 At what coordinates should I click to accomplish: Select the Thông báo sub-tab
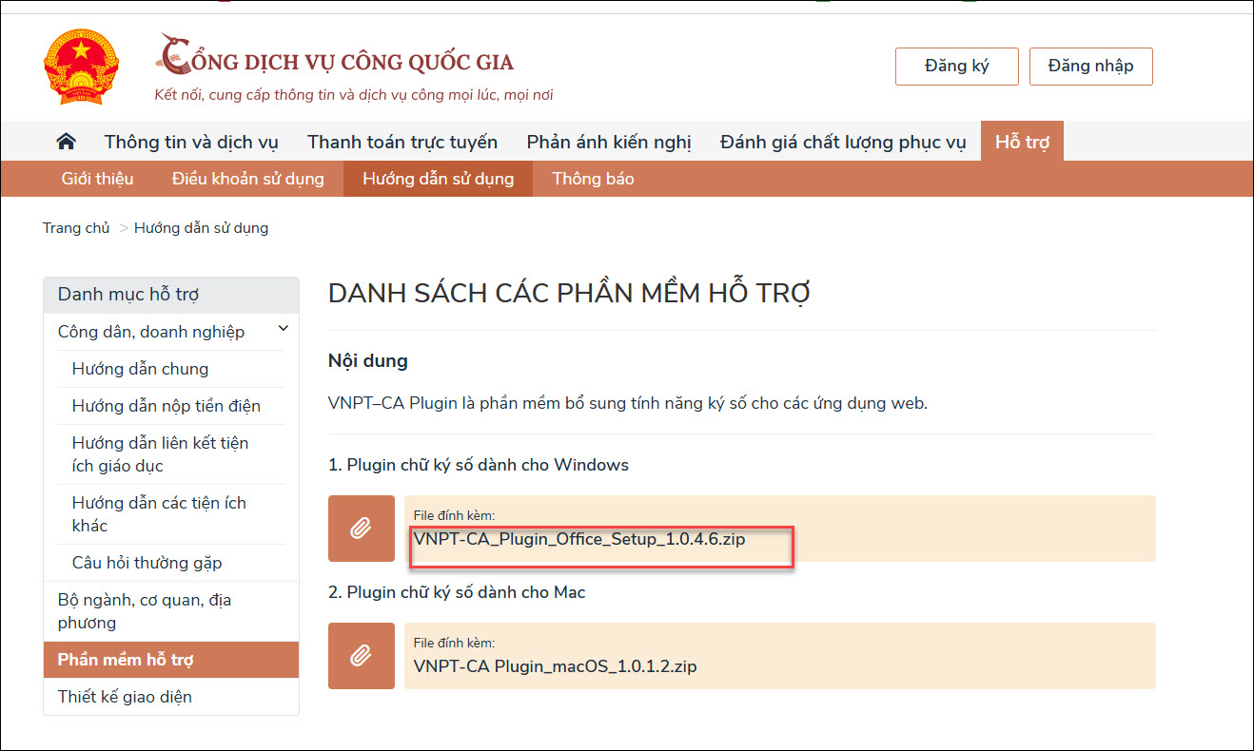click(x=593, y=179)
